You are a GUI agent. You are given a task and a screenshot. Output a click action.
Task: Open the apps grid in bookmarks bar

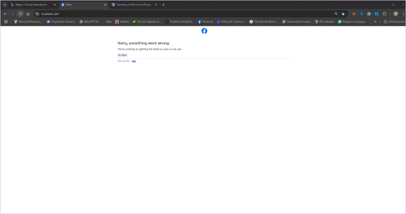6,22
